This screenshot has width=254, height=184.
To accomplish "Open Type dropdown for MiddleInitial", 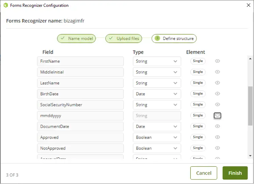I will pyautogui.click(x=157, y=72).
